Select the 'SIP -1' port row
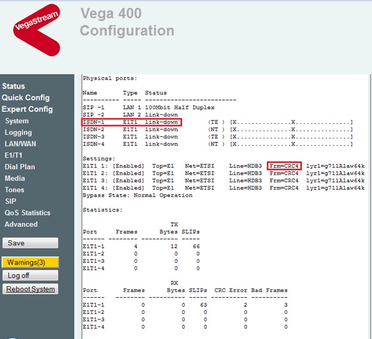This screenshot has height=339, width=372. [148, 107]
